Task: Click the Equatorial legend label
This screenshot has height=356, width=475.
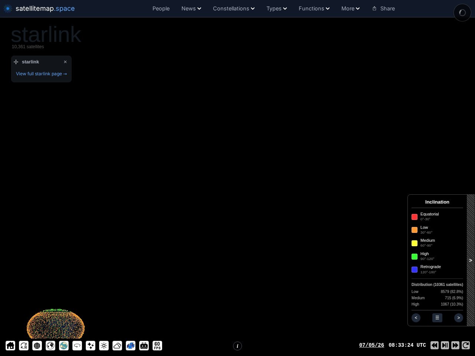Action: pos(429,214)
